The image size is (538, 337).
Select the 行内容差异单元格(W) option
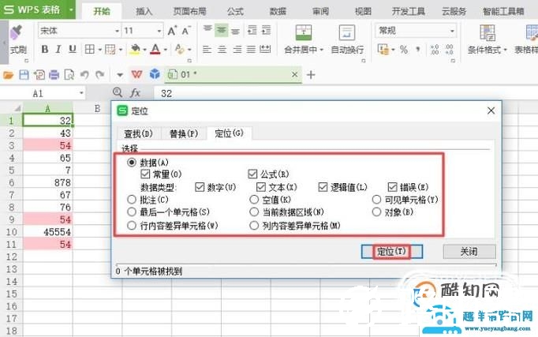(132, 226)
